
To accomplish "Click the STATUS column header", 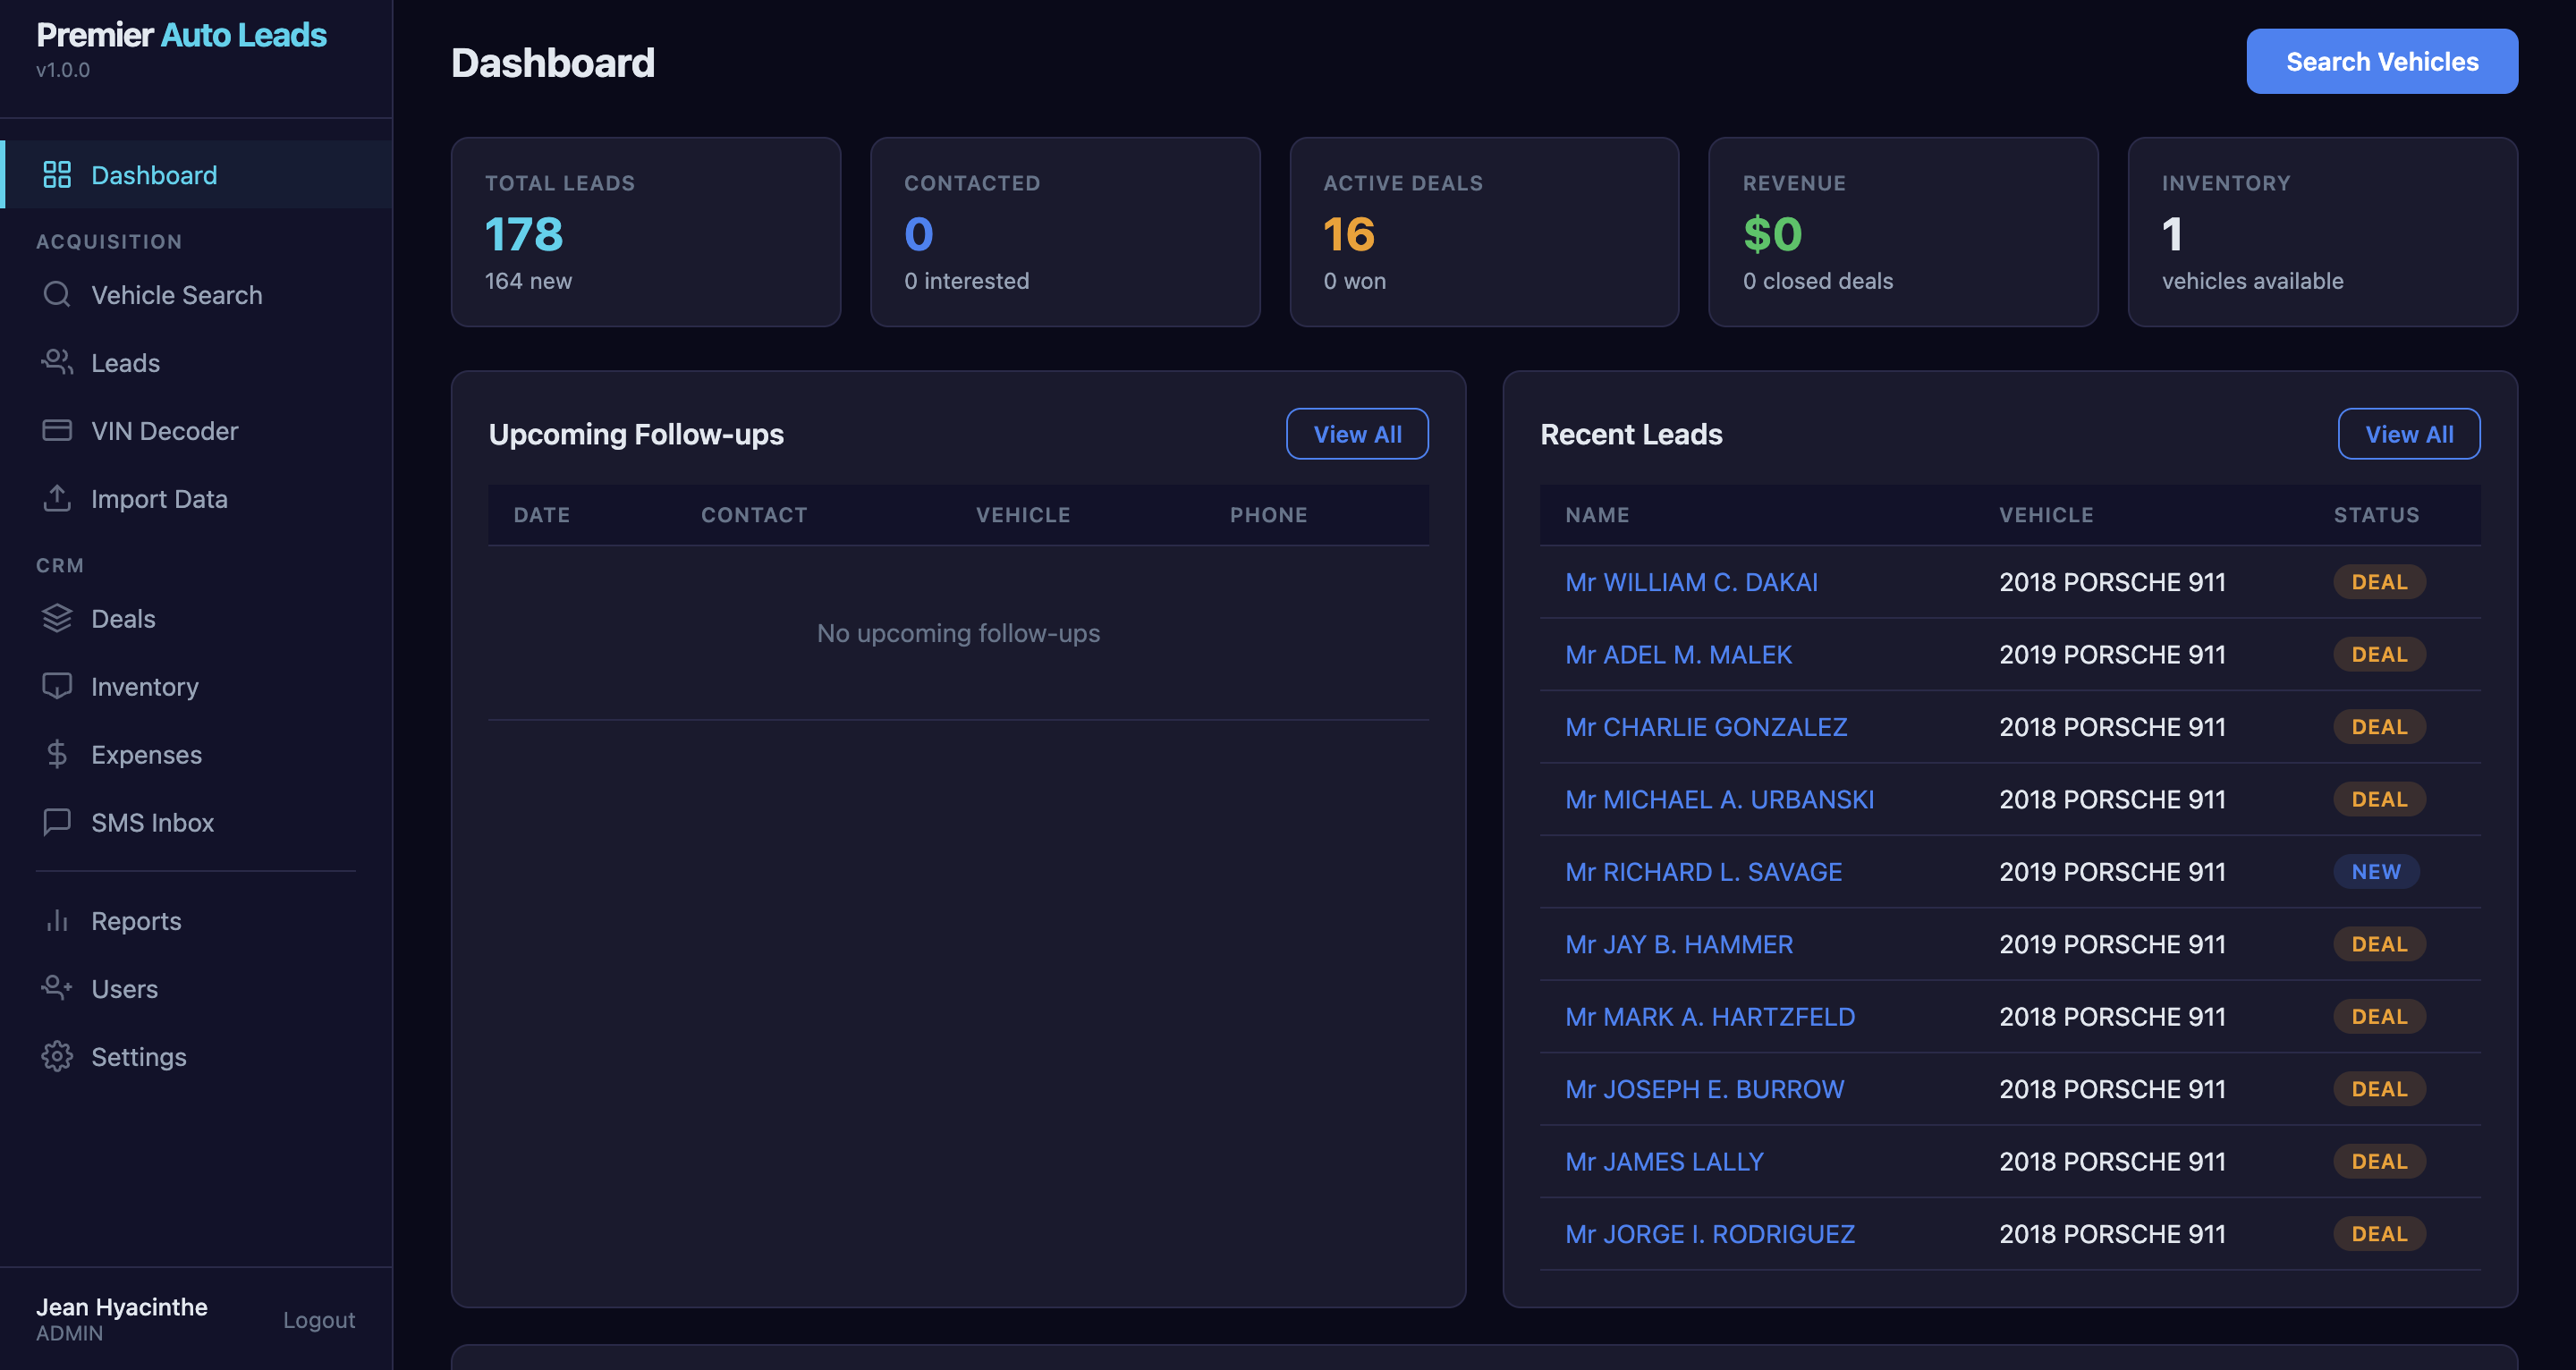I will tap(2376, 514).
